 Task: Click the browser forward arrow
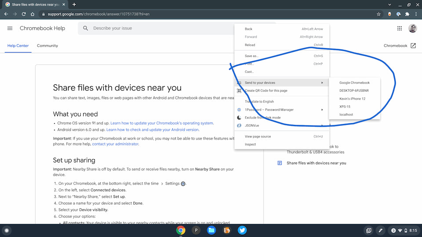tap(15, 14)
